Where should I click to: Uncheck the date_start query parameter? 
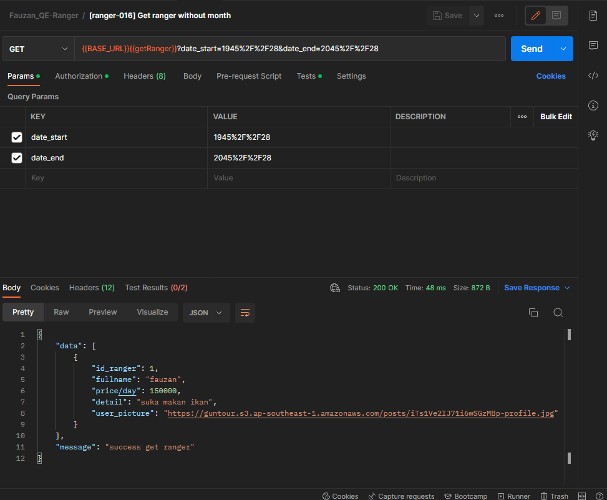coord(17,137)
